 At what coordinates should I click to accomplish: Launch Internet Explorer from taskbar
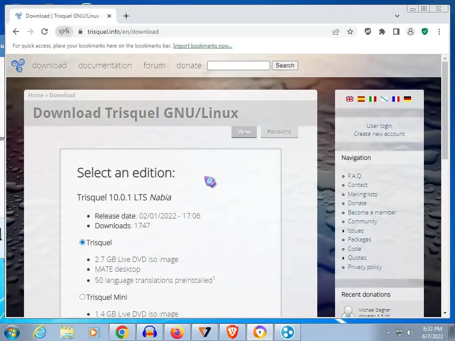[40, 332]
